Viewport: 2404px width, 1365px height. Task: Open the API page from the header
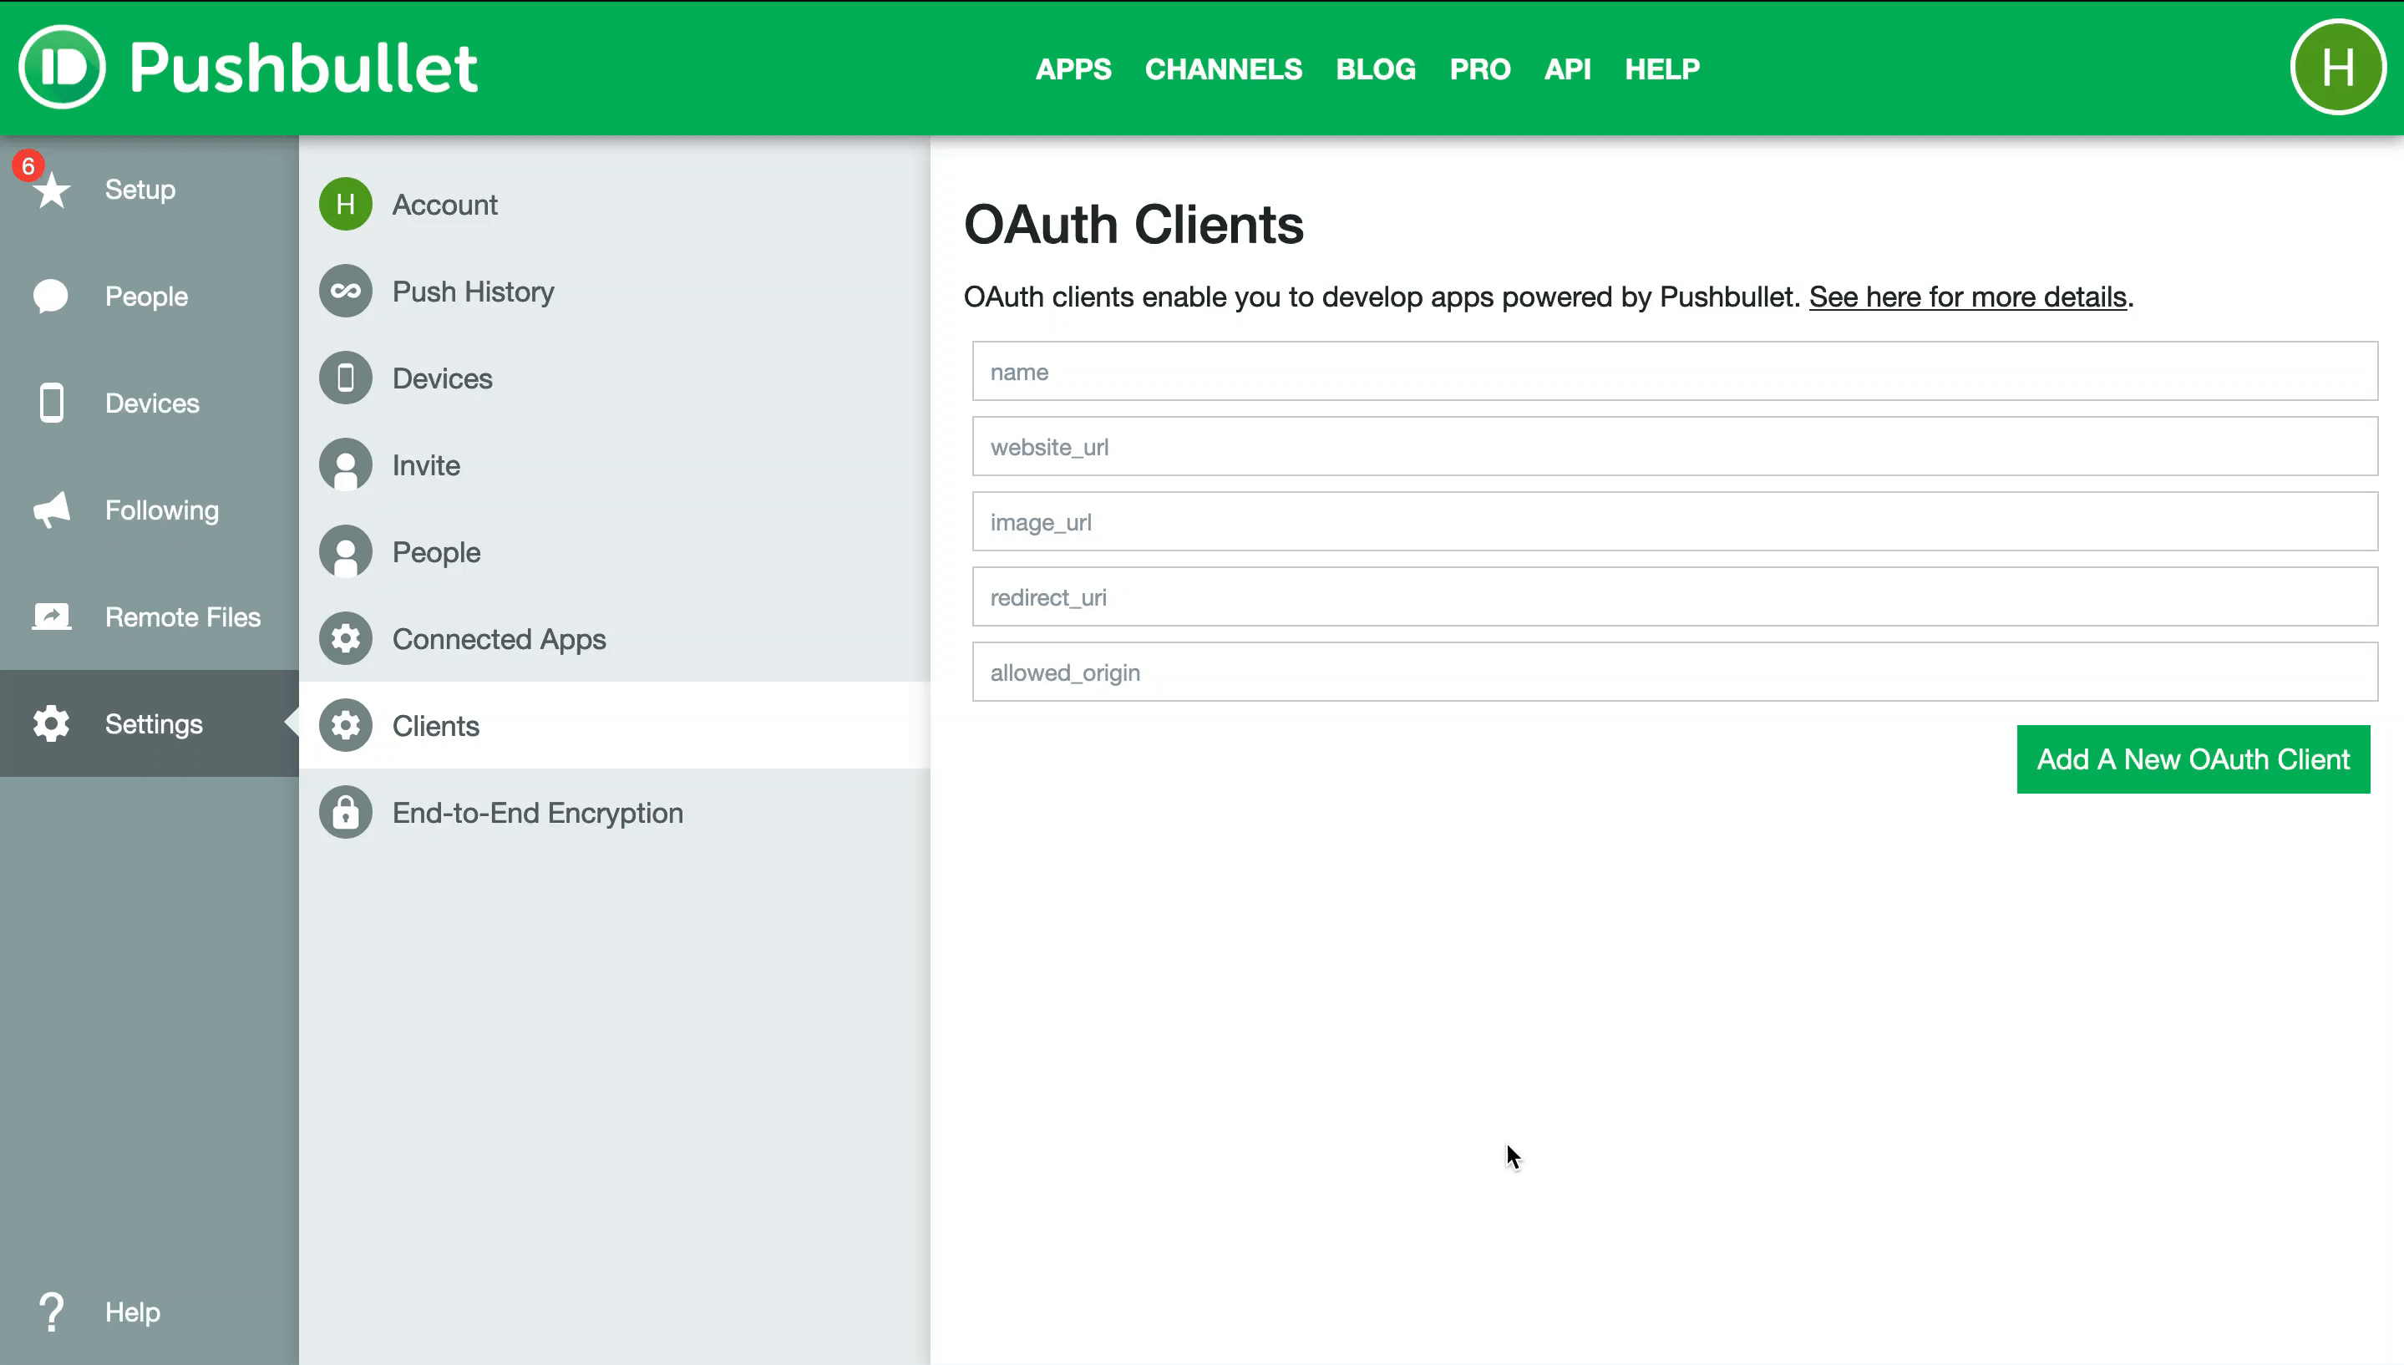click(1567, 69)
